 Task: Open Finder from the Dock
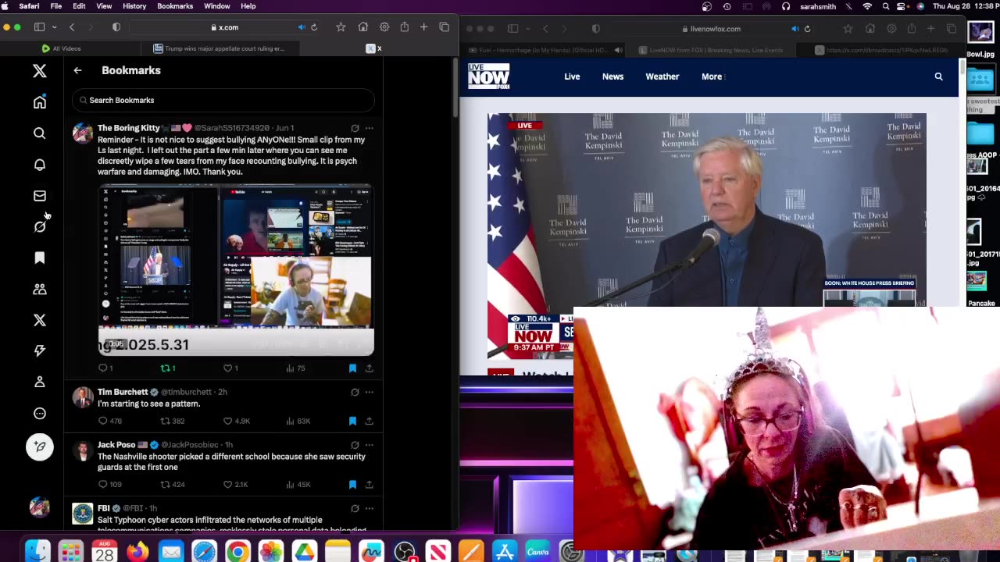pyautogui.click(x=37, y=552)
